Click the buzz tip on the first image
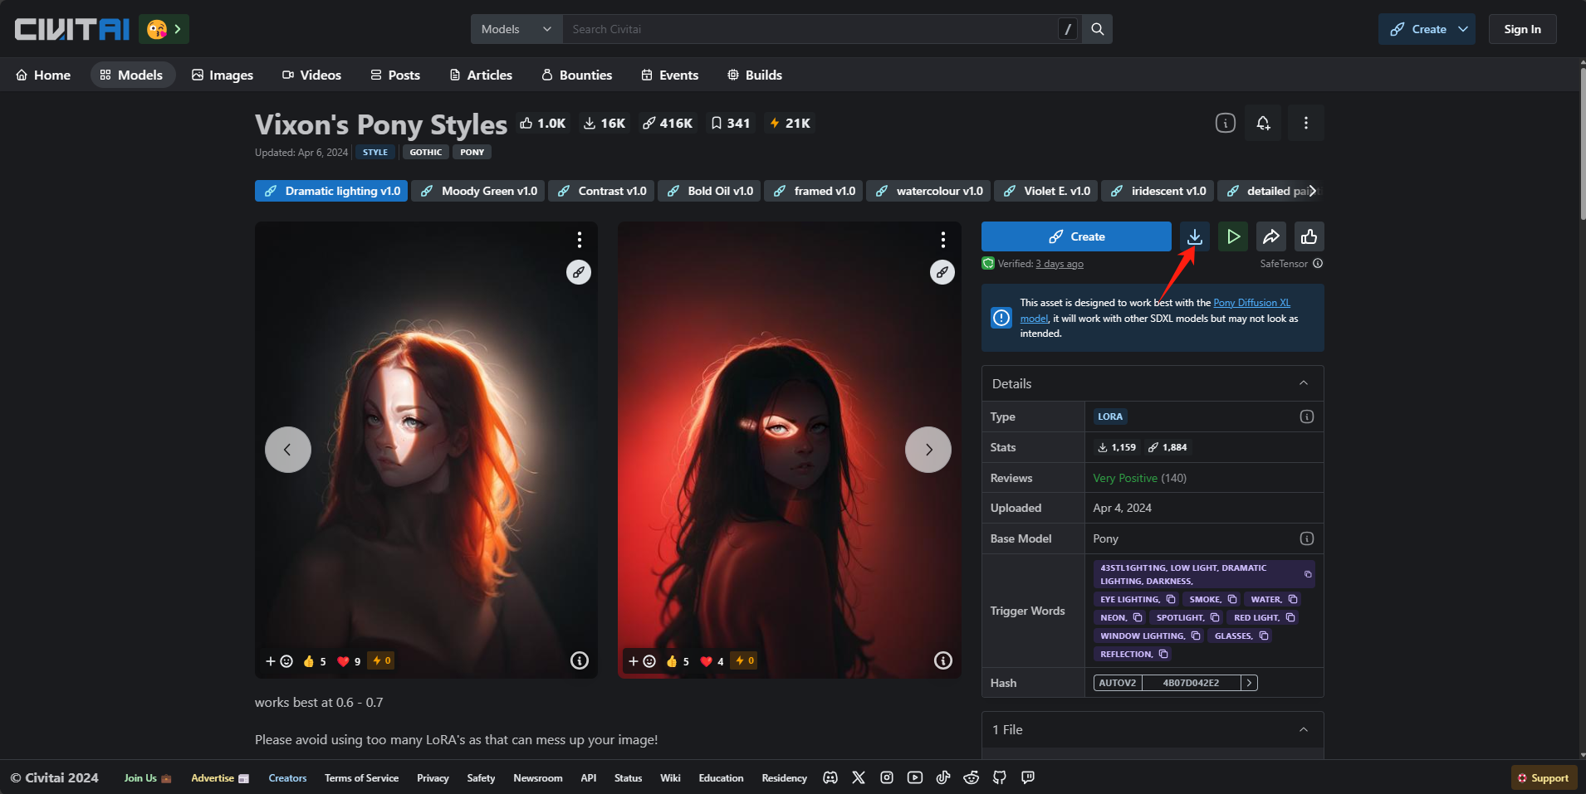1586x794 pixels. 382,660
